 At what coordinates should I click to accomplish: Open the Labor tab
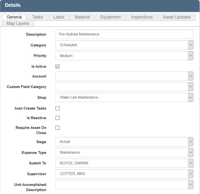59,17
